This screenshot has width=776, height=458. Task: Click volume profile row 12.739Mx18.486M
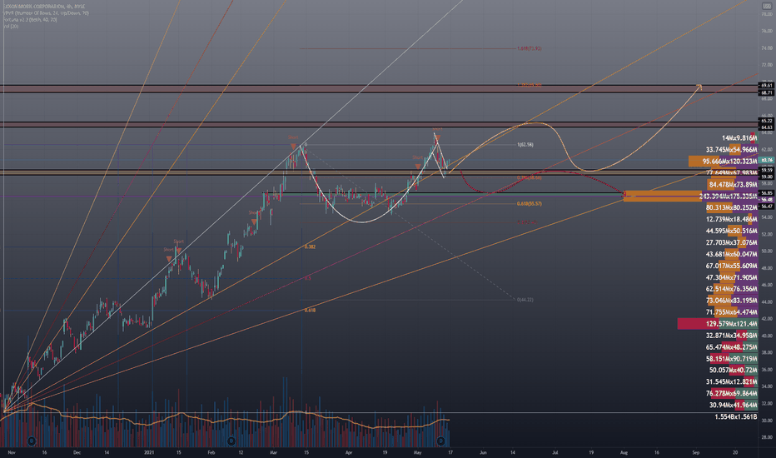point(732,219)
